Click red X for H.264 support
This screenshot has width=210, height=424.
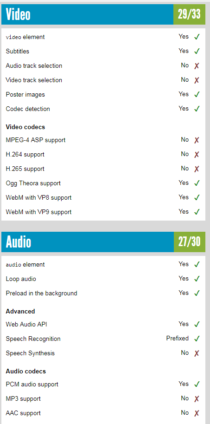coord(197,154)
